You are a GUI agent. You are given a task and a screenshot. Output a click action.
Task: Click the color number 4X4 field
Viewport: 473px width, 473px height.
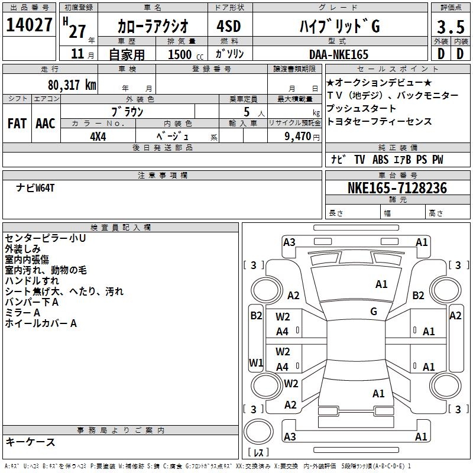click(x=98, y=137)
